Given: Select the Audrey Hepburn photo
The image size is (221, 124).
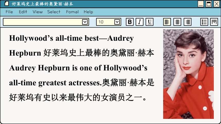Looking at the screenshot, I should [x=188, y=74].
